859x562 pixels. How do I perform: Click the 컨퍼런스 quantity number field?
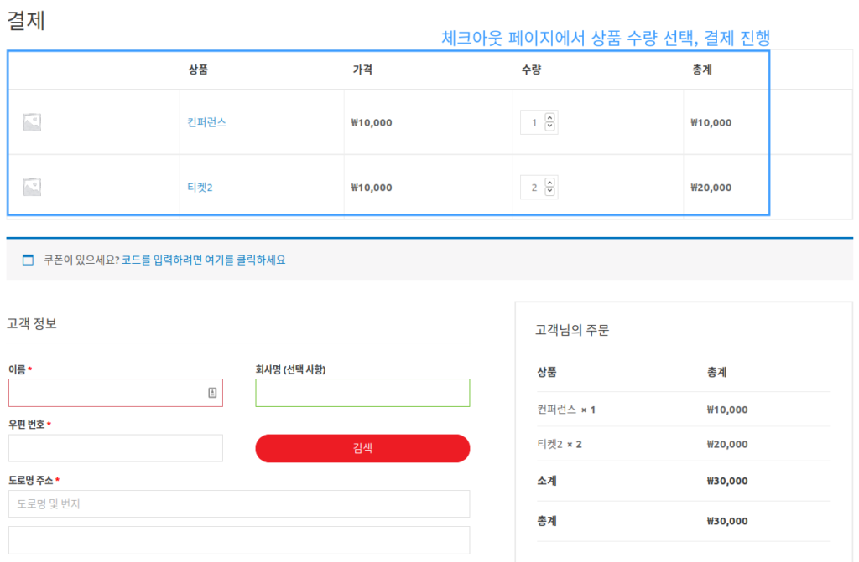[534, 123]
